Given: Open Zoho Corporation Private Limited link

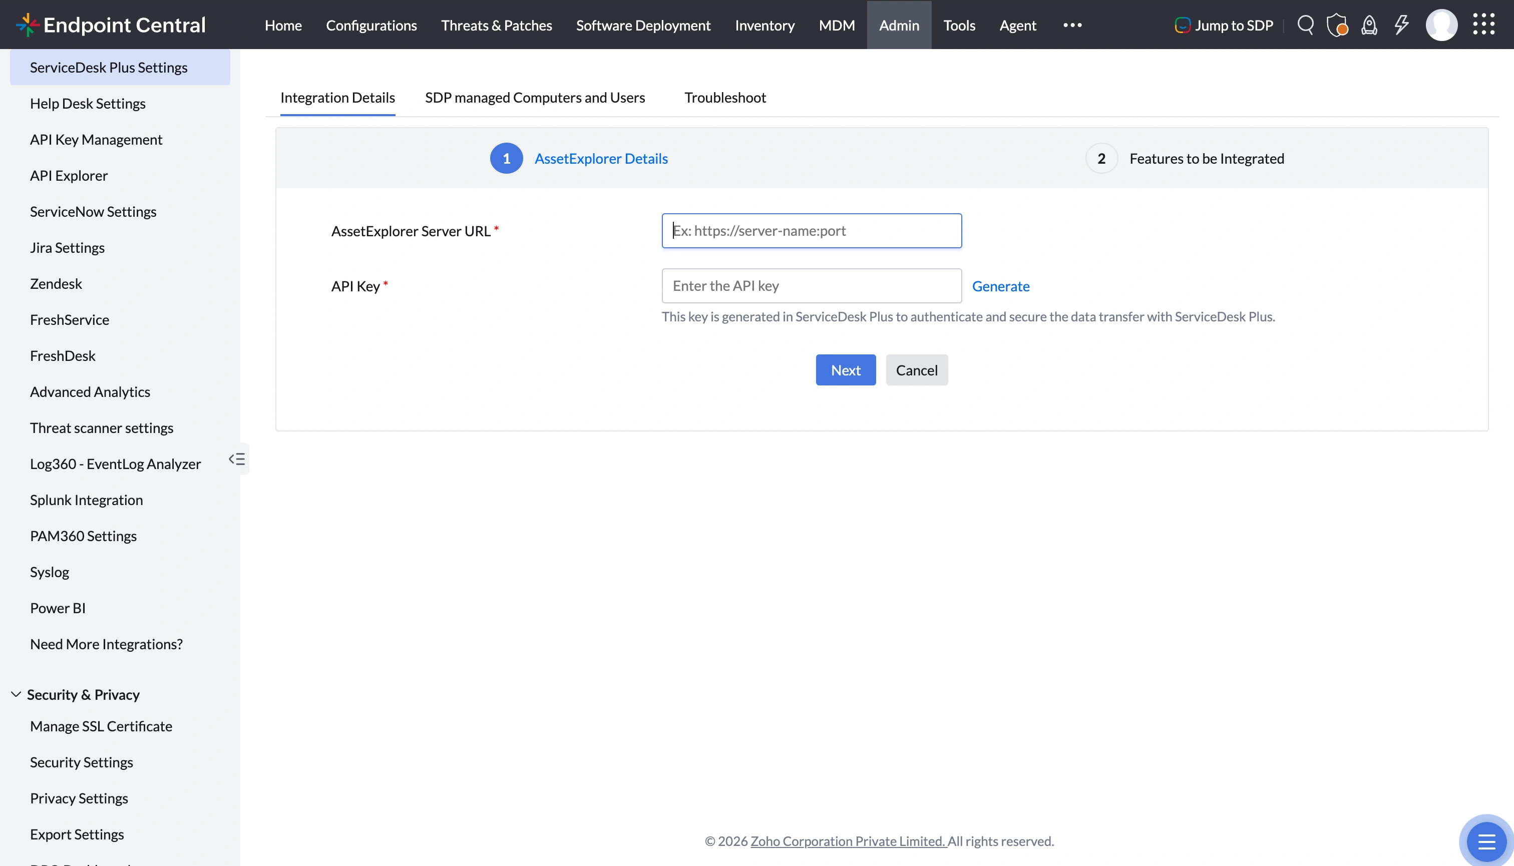Looking at the screenshot, I should [x=848, y=841].
